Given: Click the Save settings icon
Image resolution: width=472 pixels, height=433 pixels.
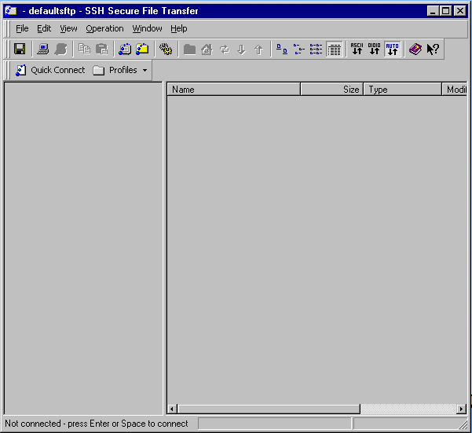Looking at the screenshot, I should tap(20, 49).
